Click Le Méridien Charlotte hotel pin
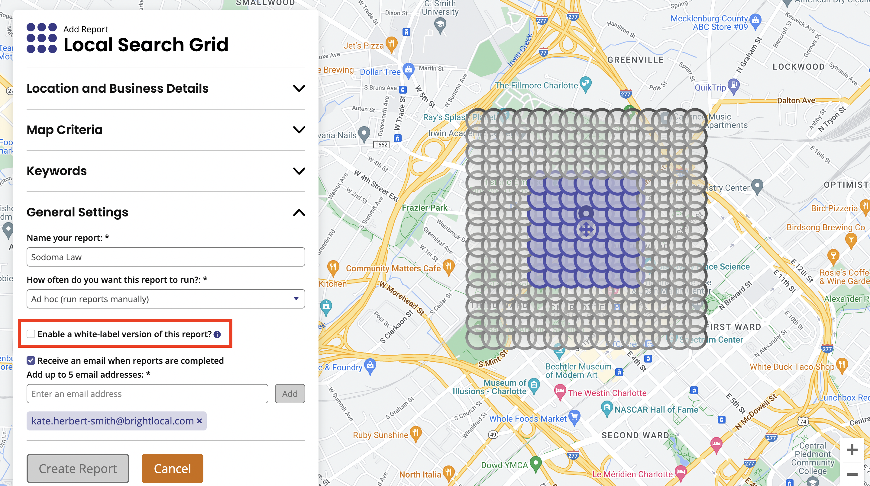Viewport: 870px width, 486px height. pos(680,473)
